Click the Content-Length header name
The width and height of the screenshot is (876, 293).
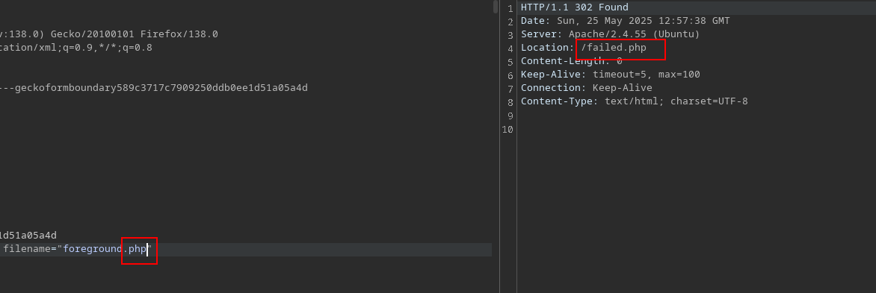pos(563,61)
